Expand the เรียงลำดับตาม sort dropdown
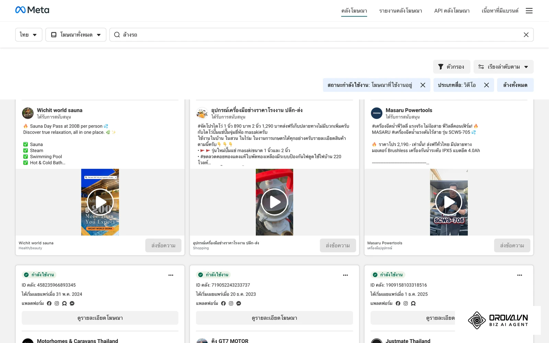This screenshot has height=343, width=549. [x=503, y=67]
